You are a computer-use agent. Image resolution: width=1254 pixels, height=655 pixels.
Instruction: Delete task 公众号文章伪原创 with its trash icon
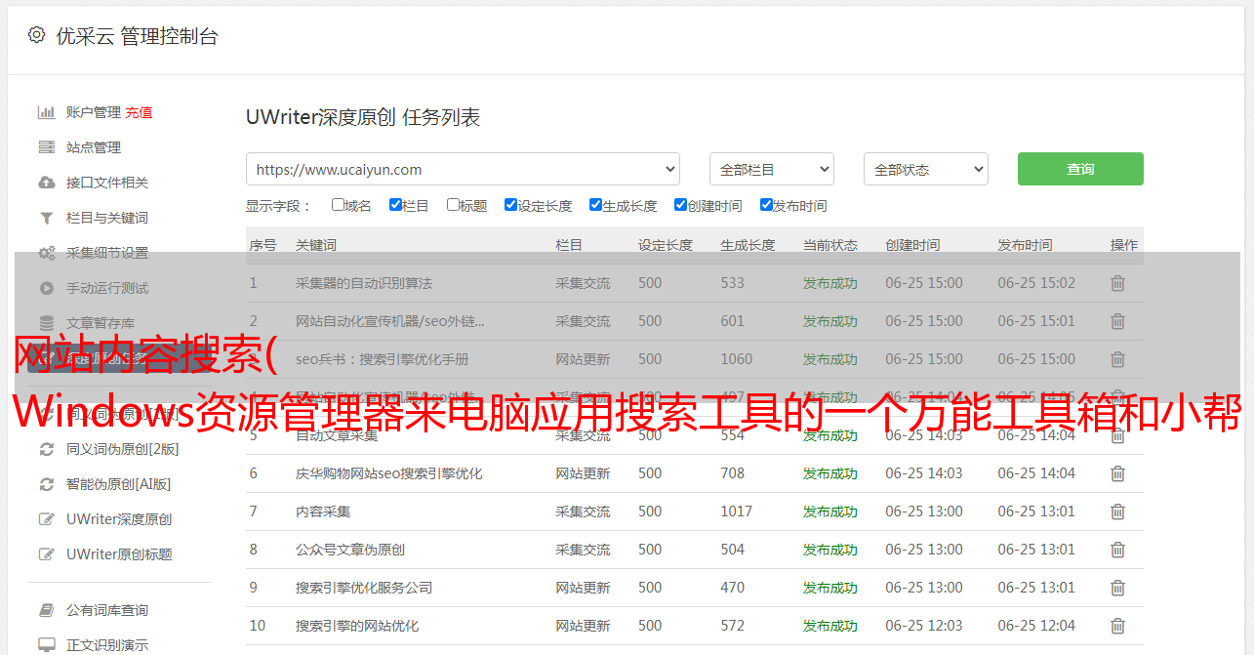(x=1117, y=550)
